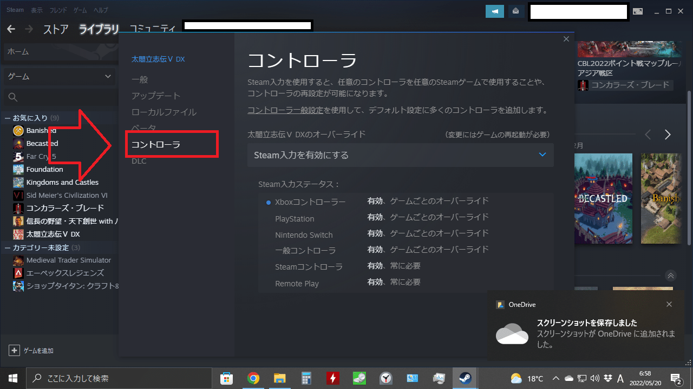Click the 信長の野望 game icon
This screenshot has width=693, height=389.
click(18, 222)
